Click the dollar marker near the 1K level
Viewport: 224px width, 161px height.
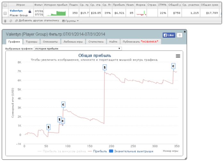point(49,127)
